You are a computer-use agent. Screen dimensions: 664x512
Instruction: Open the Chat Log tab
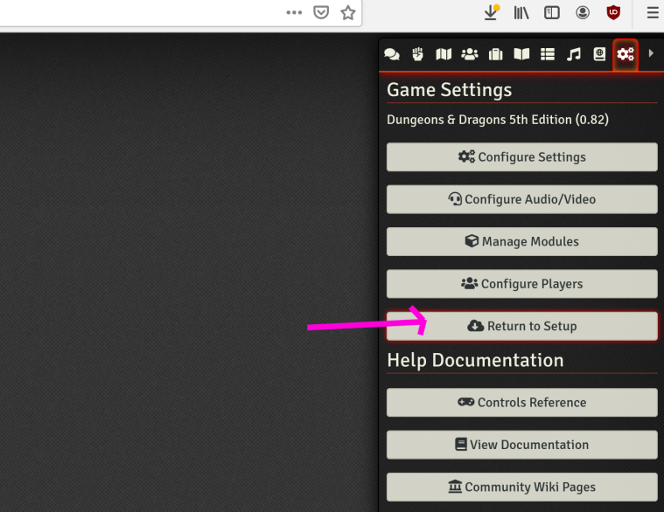click(x=392, y=54)
